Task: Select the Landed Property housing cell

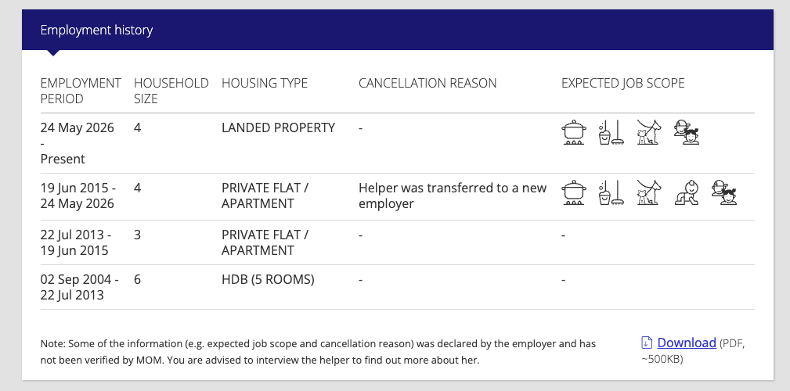Action: [x=278, y=127]
